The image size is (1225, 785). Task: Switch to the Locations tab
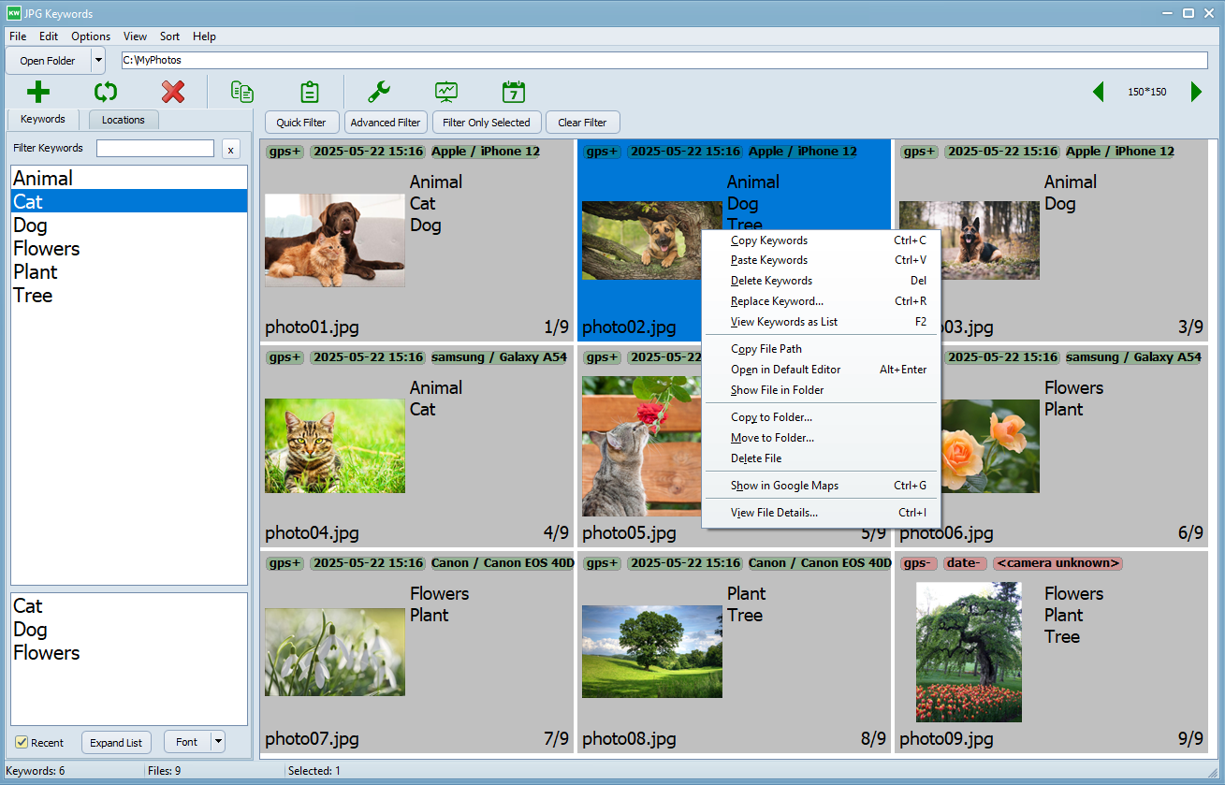(x=124, y=120)
